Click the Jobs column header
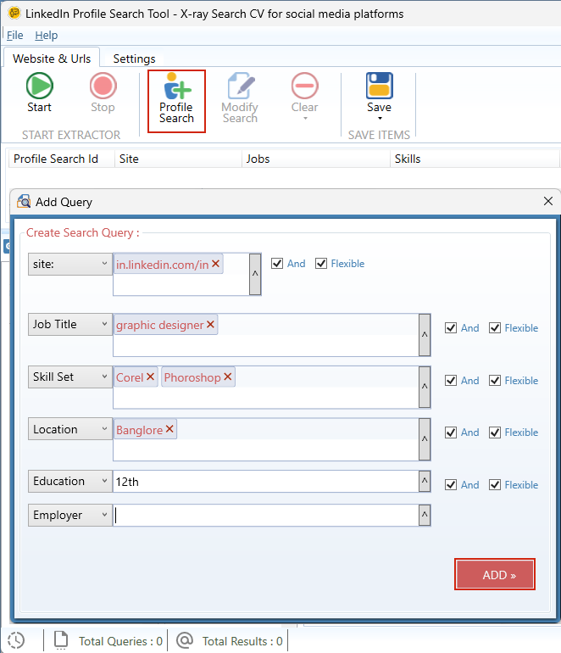This screenshot has width=561, height=653. tap(316, 159)
